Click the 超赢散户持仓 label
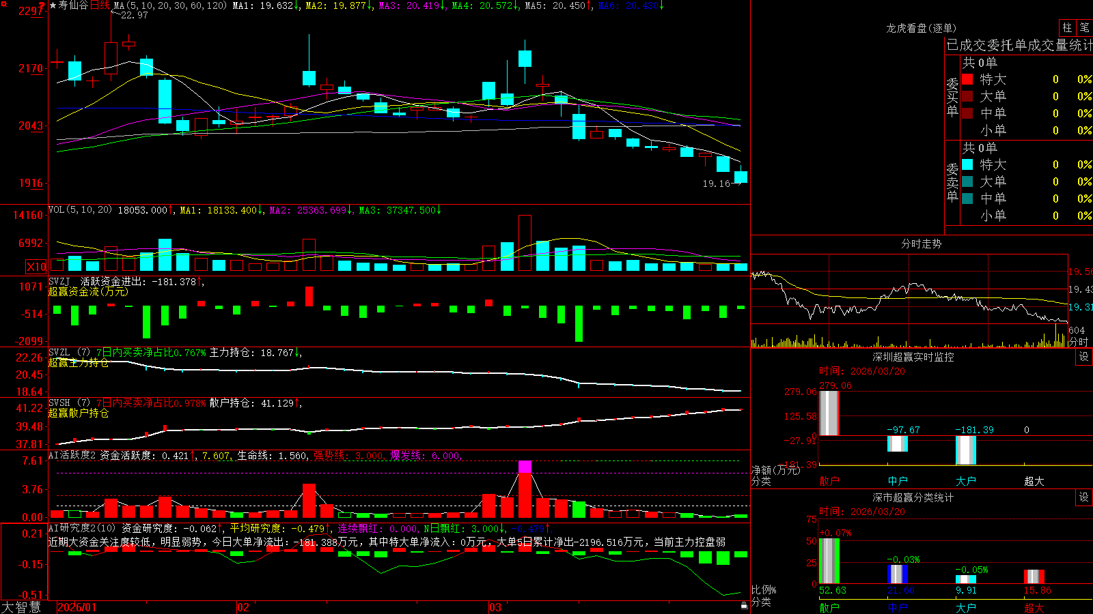Image resolution: width=1093 pixels, height=614 pixels. click(79, 413)
